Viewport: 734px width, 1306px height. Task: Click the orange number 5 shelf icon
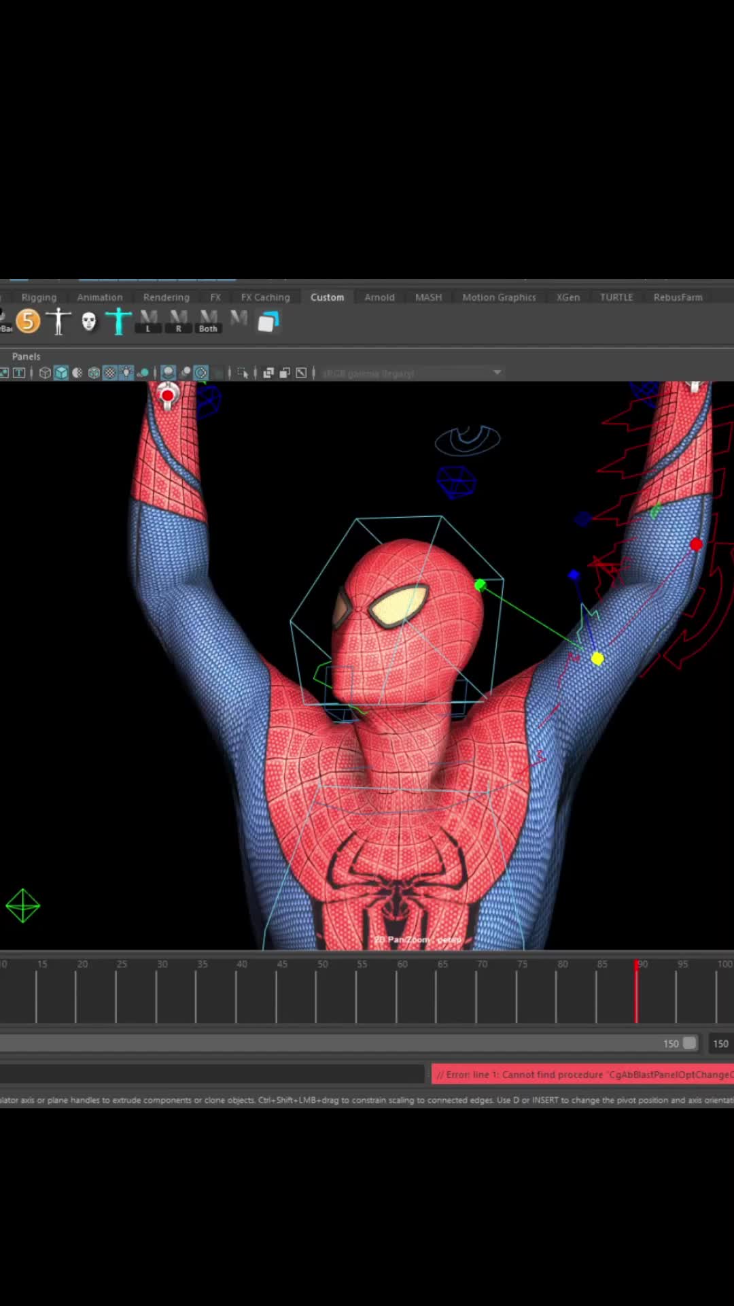[28, 321]
